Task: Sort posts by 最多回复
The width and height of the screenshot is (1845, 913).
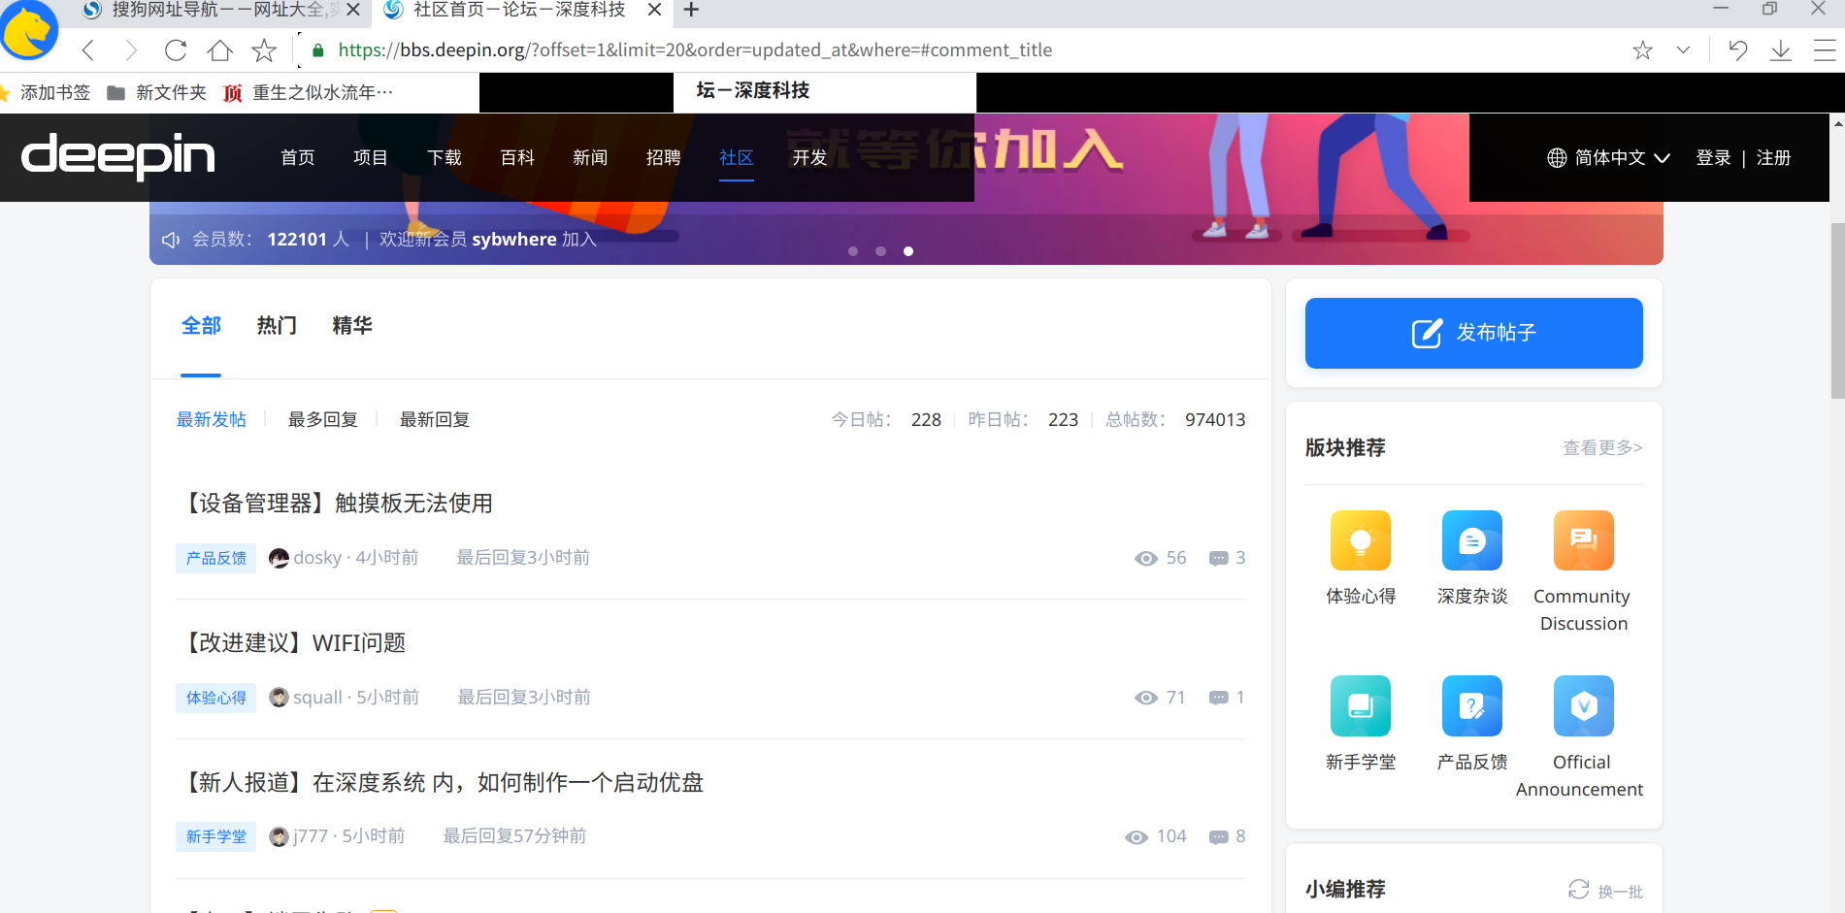Action: (322, 418)
